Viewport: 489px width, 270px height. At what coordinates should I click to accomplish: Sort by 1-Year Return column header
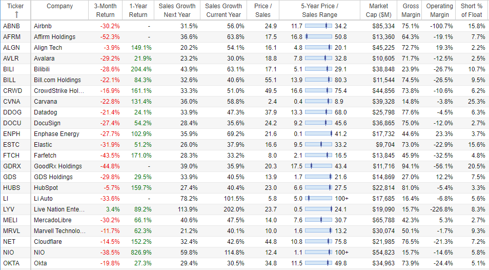click(x=138, y=10)
